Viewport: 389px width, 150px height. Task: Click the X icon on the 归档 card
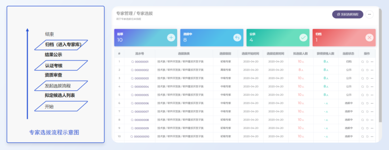(370, 38)
